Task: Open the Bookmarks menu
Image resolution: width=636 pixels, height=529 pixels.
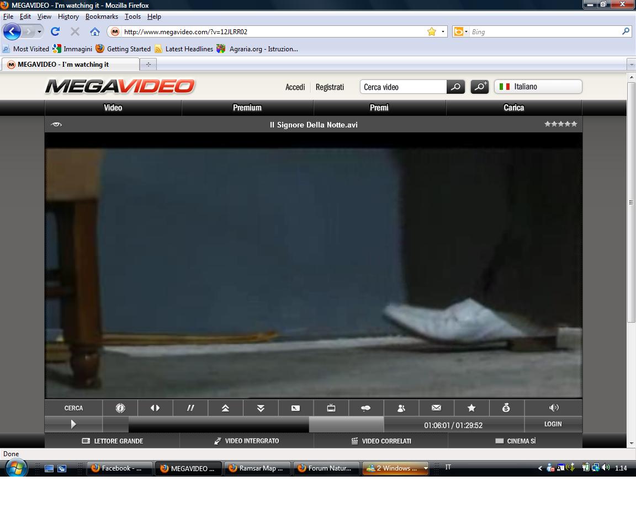Action: [x=102, y=17]
